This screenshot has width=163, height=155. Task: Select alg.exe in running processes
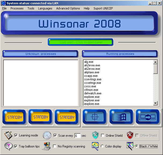tap(89, 62)
